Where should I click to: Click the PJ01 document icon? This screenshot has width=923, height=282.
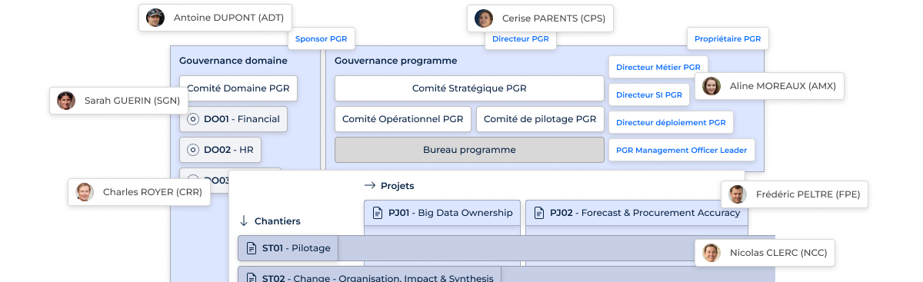pos(377,213)
